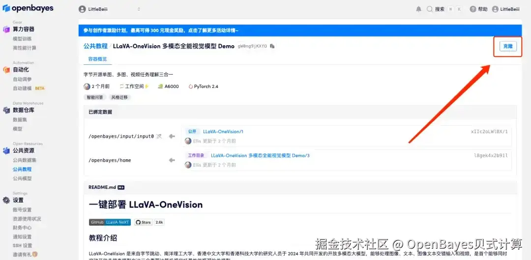Click the 工作目录 label badge
This screenshot has height=260, width=531.
pos(196,155)
